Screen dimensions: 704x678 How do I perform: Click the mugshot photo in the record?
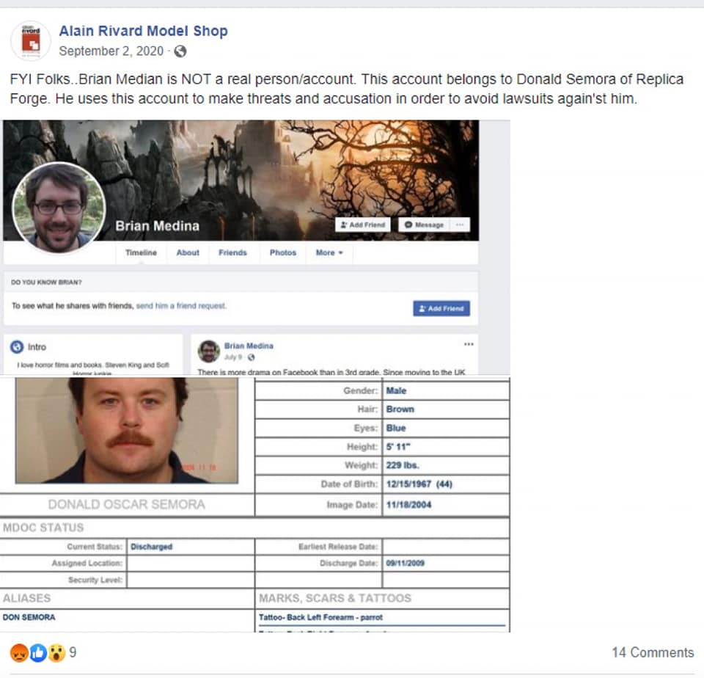(x=127, y=431)
